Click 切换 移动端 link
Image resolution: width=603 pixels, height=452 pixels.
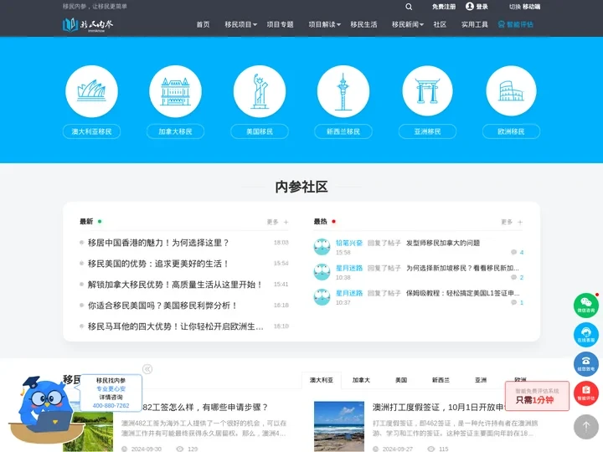(x=524, y=7)
